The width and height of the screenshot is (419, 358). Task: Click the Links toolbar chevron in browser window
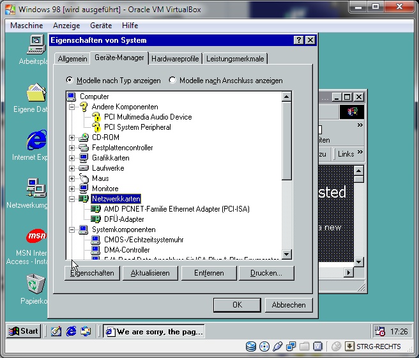pos(360,152)
